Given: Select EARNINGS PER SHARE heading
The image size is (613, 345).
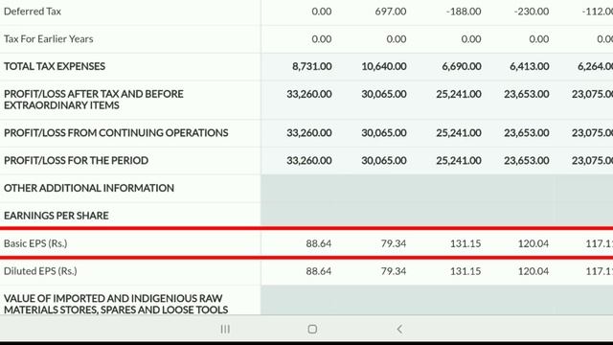Looking at the screenshot, I should (57, 216).
